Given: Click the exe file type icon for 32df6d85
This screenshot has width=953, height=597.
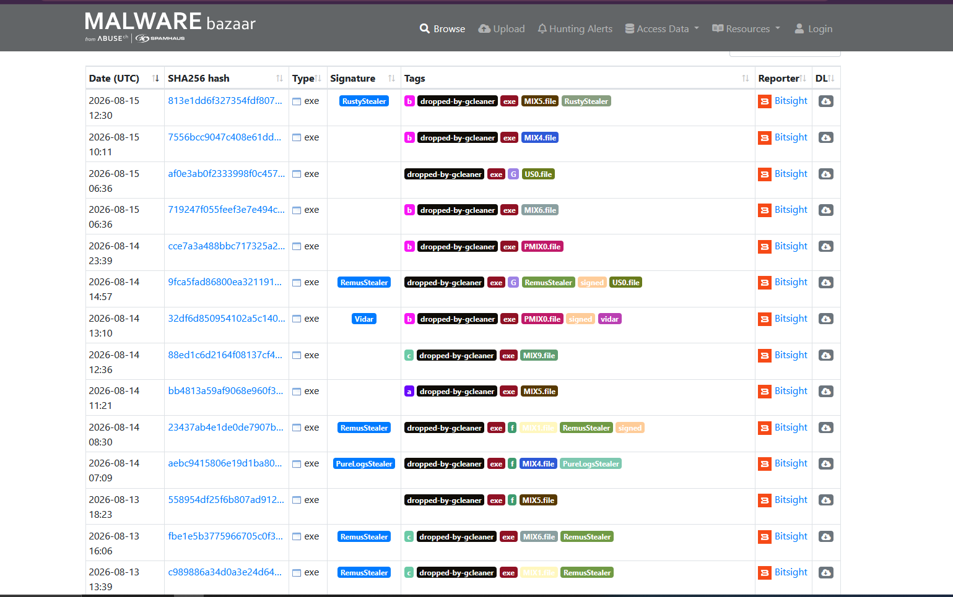Looking at the screenshot, I should click(x=297, y=319).
